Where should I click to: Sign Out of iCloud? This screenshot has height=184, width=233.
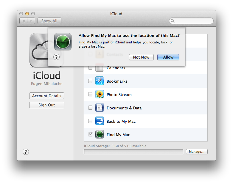47,105
